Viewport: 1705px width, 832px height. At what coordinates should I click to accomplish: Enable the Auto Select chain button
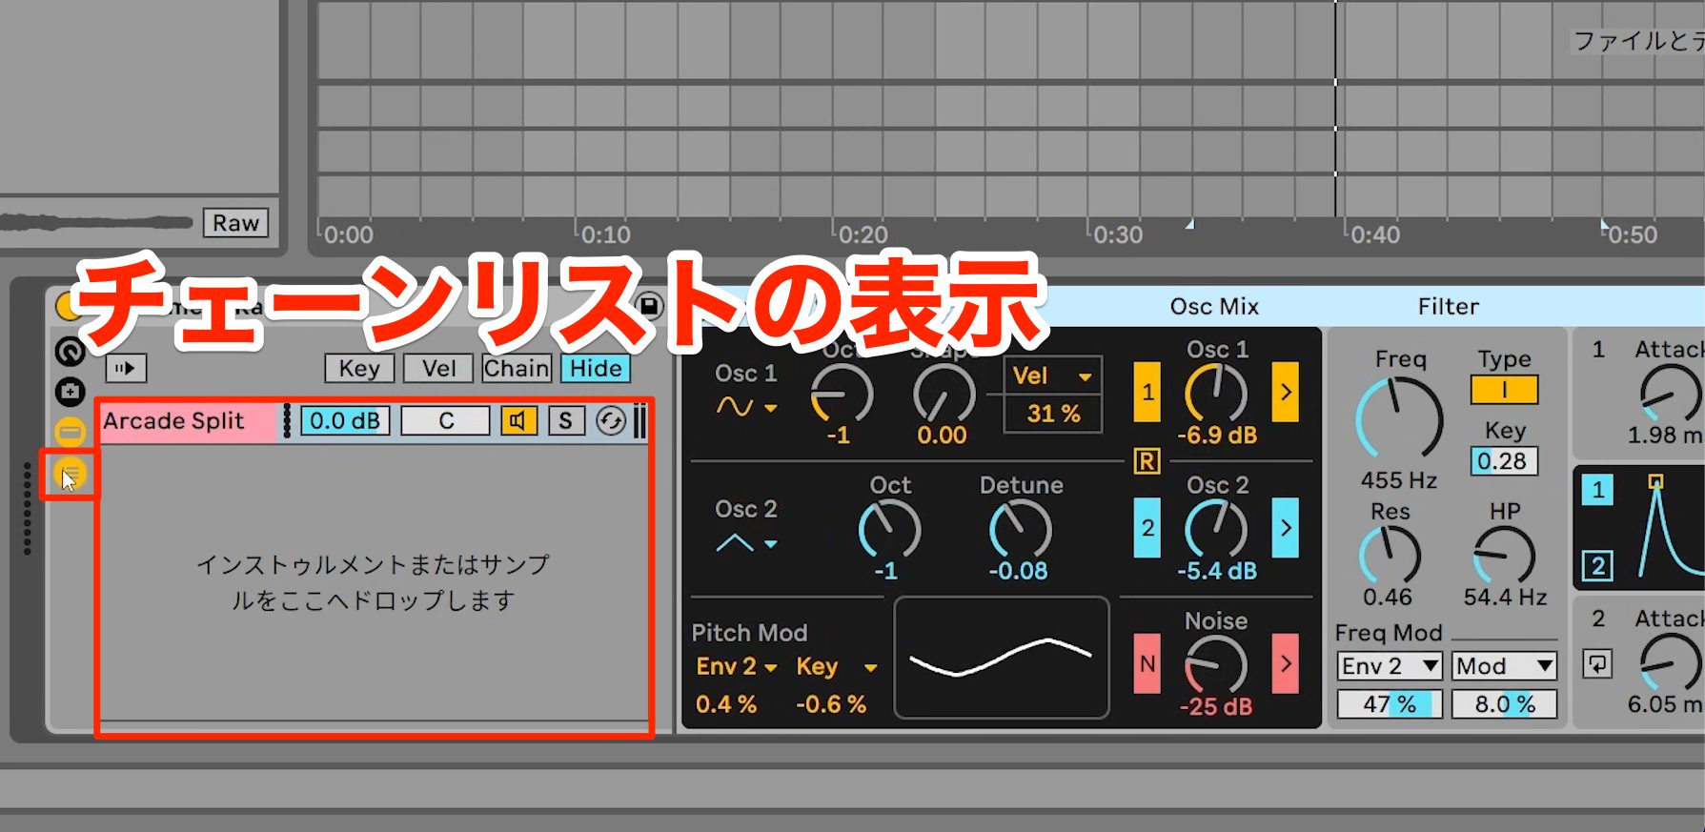click(x=125, y=368)
